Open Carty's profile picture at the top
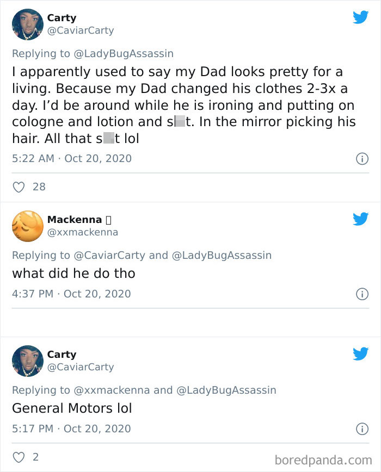Screen dimensions: 381x472 point(27,24)
